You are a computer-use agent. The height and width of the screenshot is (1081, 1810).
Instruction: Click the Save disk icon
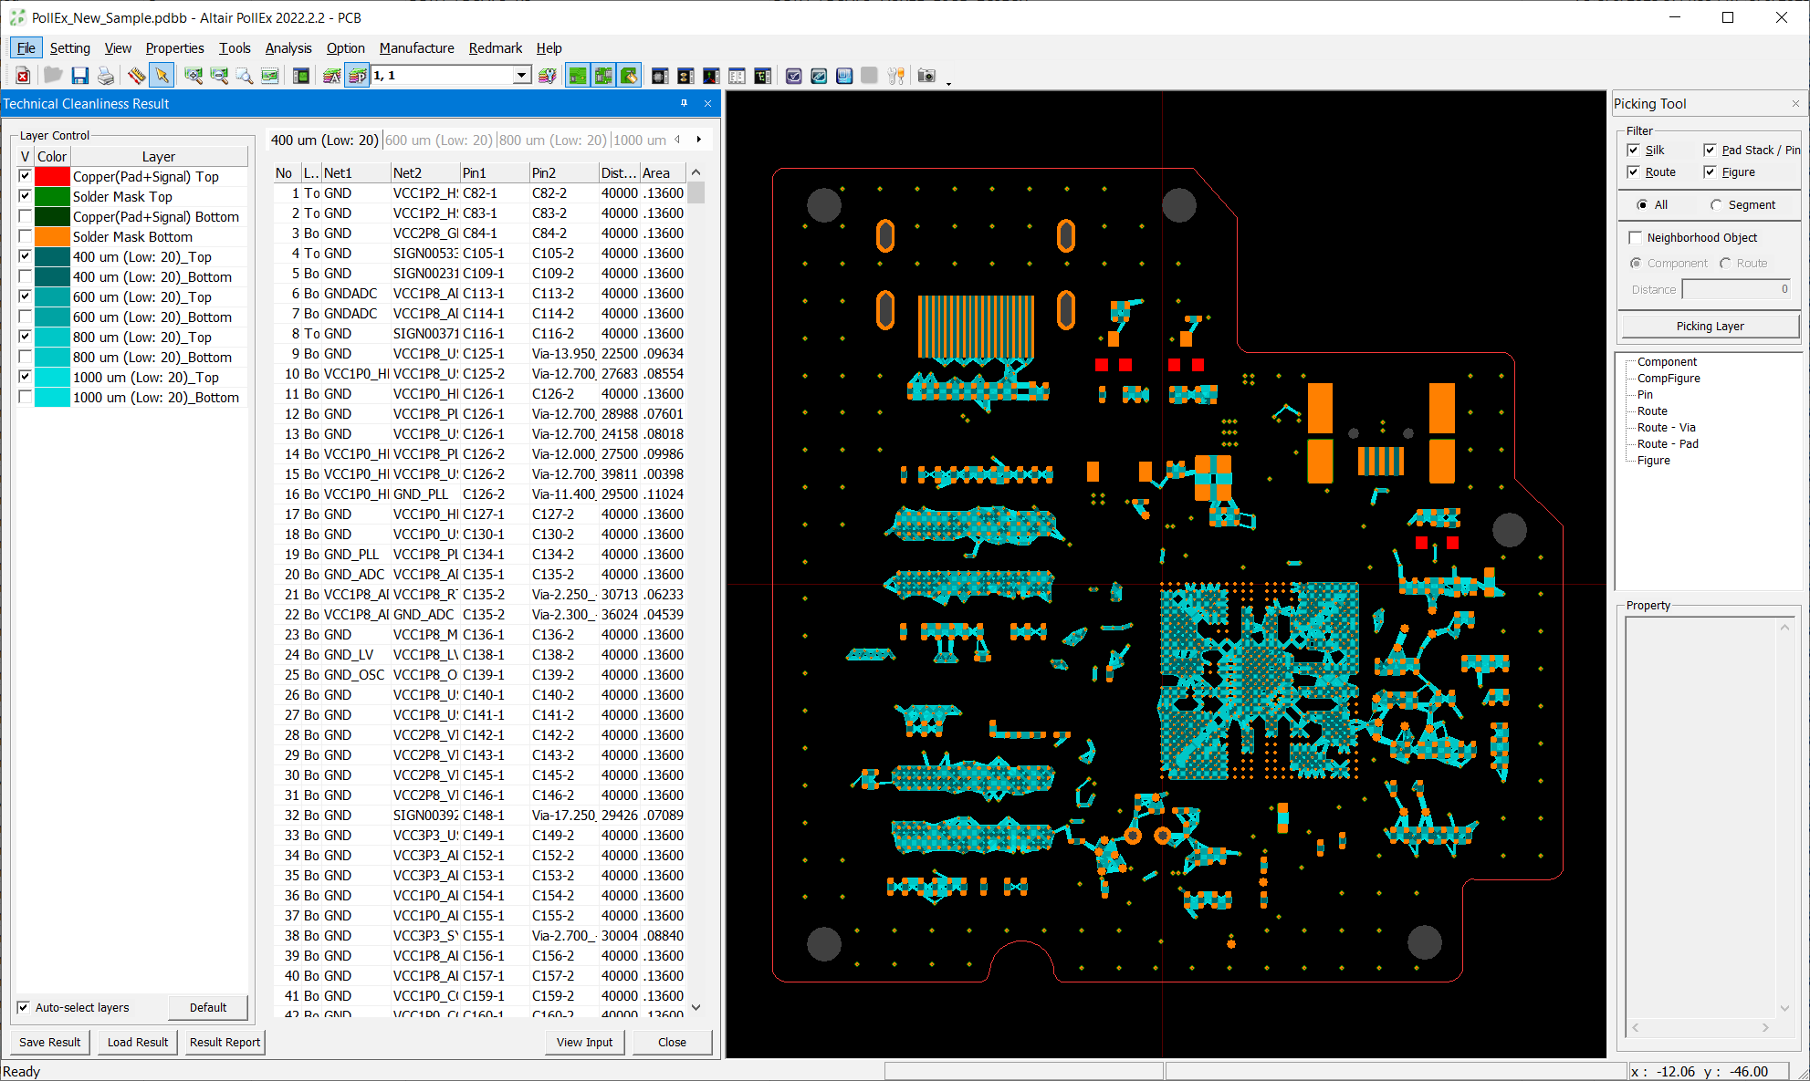pyautogui.click(x=80, y=76)
